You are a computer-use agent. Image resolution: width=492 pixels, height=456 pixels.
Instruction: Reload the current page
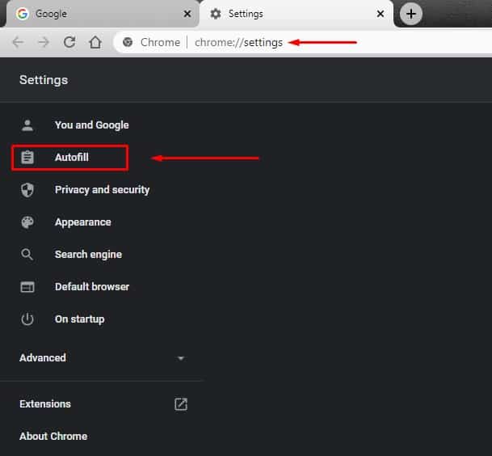[69, 42]
